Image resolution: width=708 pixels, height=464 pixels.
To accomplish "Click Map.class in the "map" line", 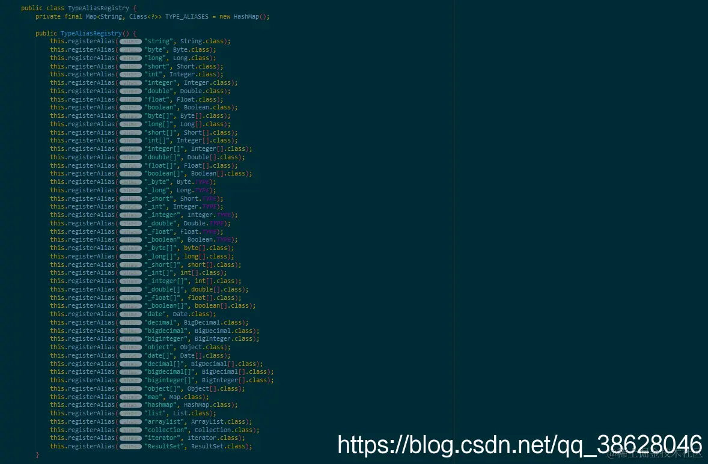I will 186,397.
